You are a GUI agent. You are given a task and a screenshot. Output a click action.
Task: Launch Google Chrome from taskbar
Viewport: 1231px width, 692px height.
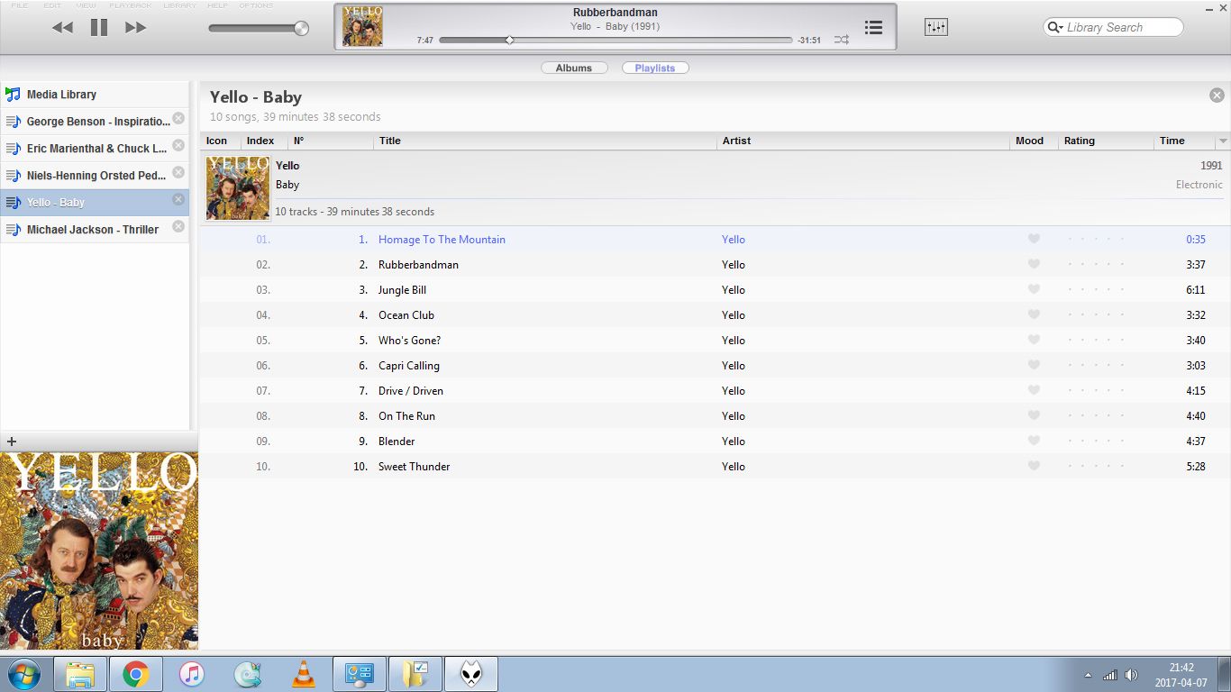click(x=136, y=674)
